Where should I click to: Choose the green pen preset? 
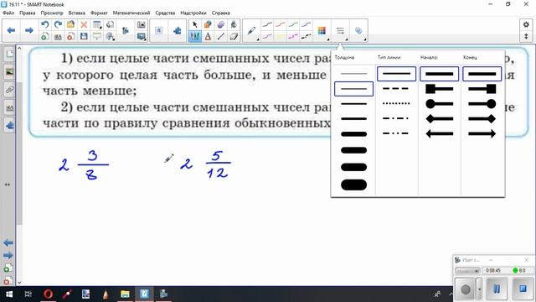click(x=293, y=24)
